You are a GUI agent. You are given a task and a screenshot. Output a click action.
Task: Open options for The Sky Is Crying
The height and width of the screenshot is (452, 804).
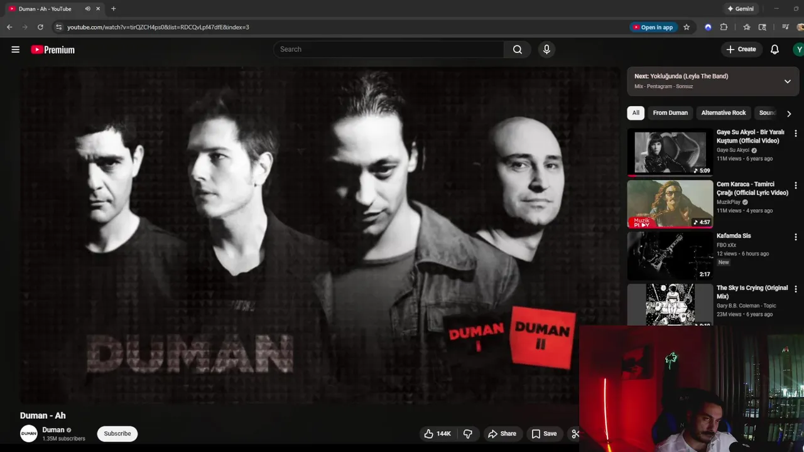pyautogui.click(x=796, y=289)
